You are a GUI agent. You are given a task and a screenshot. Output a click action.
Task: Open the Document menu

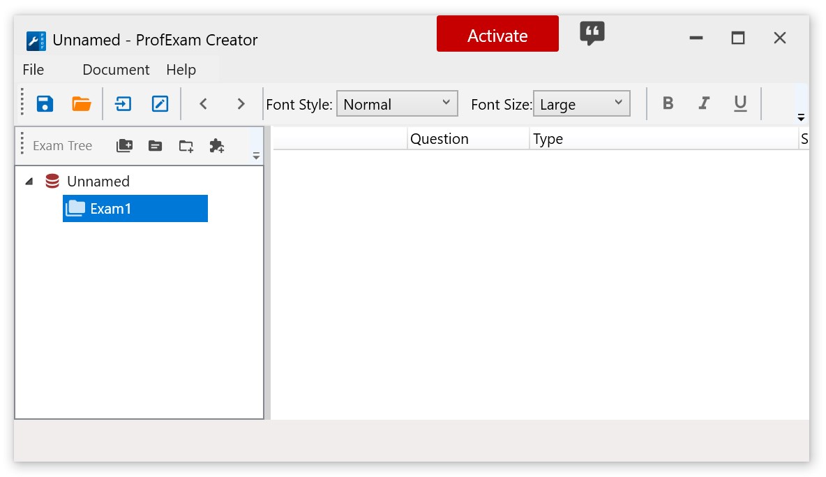[x=116, y=70]
